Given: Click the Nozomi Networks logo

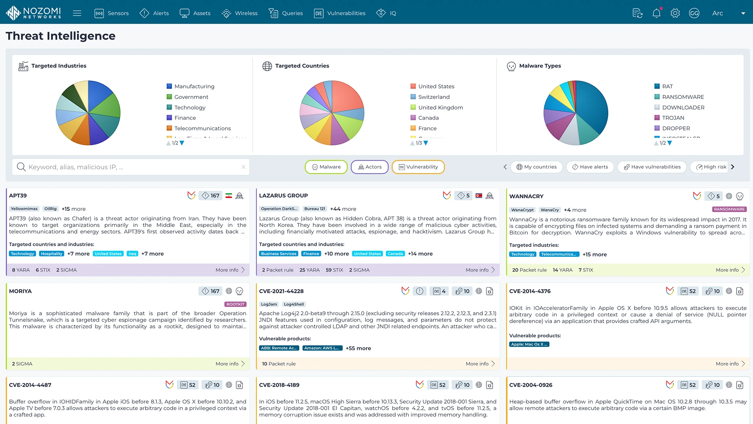Looking at the screenshot, I should coord(34,13).
